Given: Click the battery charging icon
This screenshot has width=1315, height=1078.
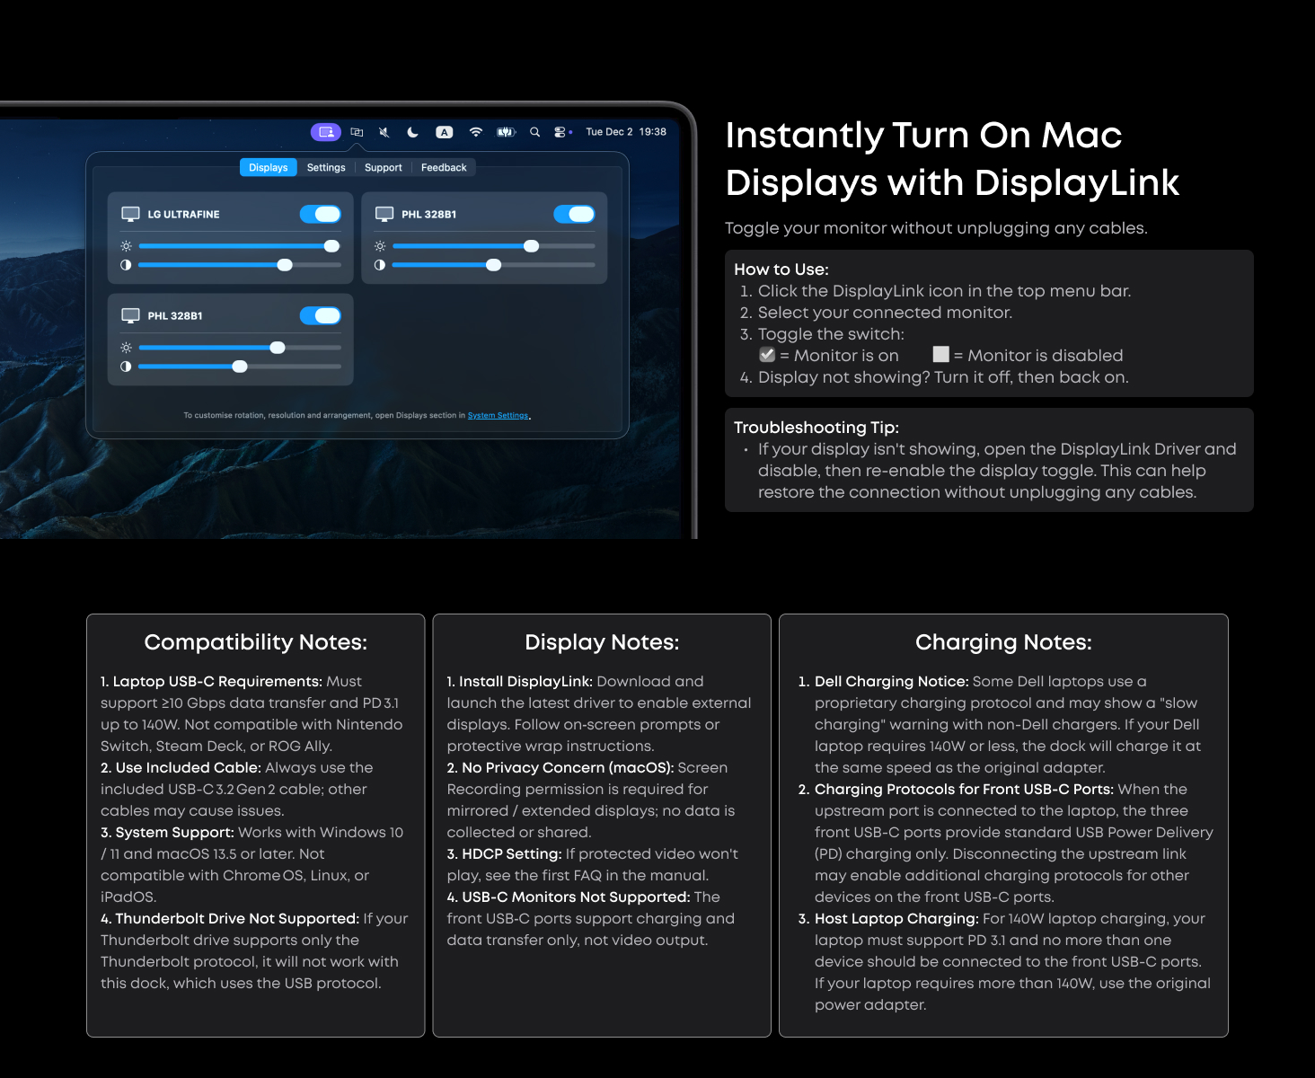Looking at the screenshot, I should (507, 132).
